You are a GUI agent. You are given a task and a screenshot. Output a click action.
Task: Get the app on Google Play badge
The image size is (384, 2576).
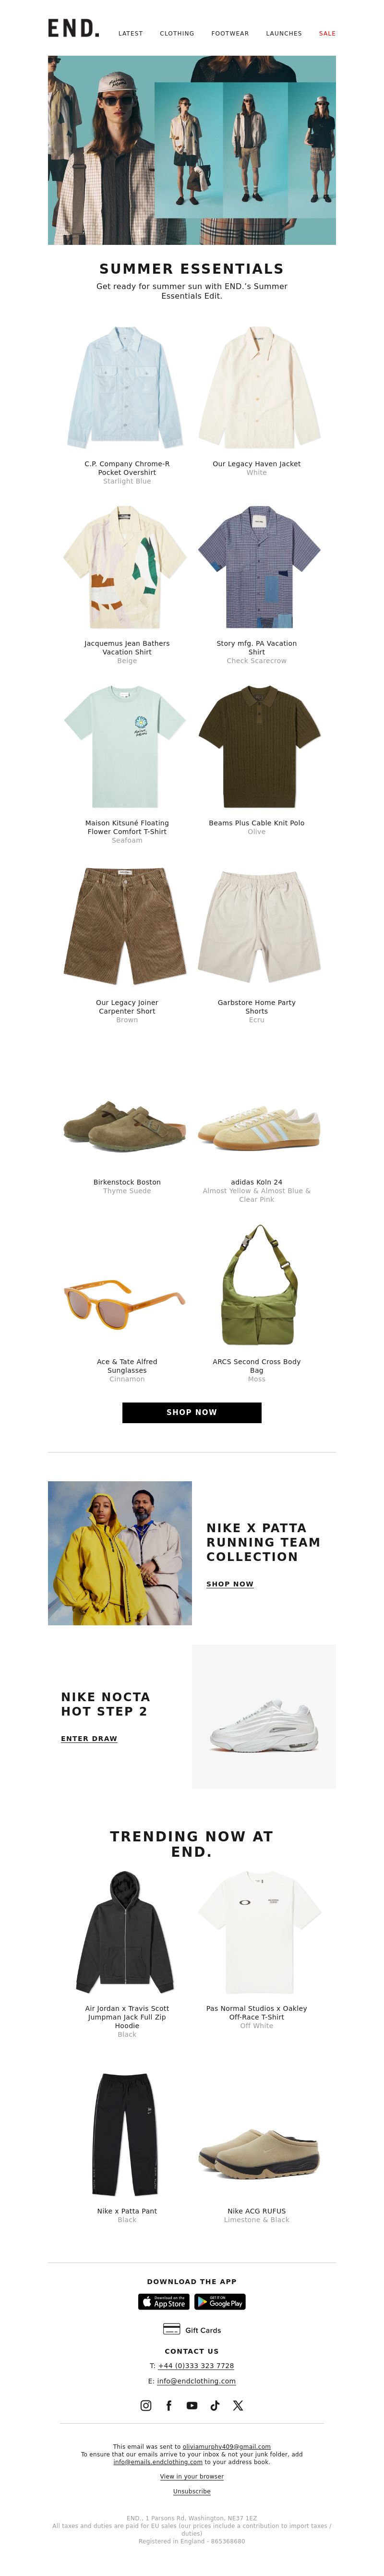220,2301
